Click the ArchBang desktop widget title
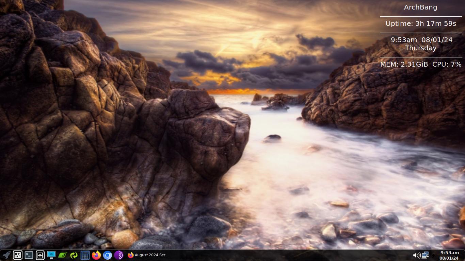This screenshot has height=261, width=465. tap(420, 7)
